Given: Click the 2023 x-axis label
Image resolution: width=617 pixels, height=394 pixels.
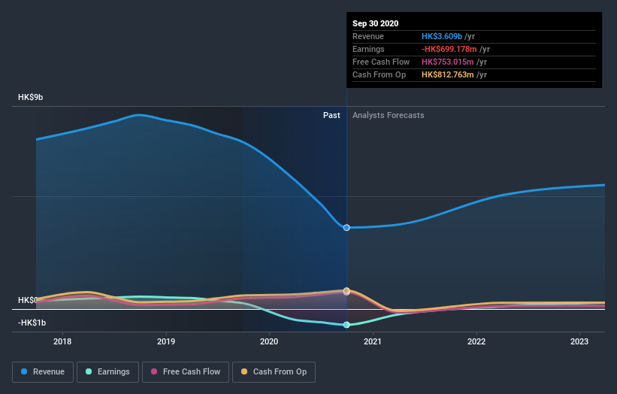Looking at the screenshot, I should tap(579, 341).
